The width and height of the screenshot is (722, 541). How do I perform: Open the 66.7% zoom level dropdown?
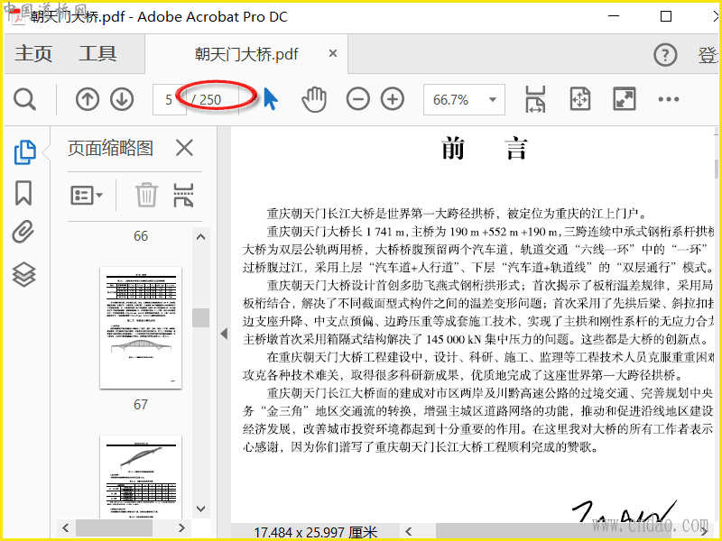click(x=464, y=99)
